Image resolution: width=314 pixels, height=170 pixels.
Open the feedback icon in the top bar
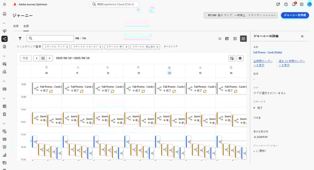point(278,4)
